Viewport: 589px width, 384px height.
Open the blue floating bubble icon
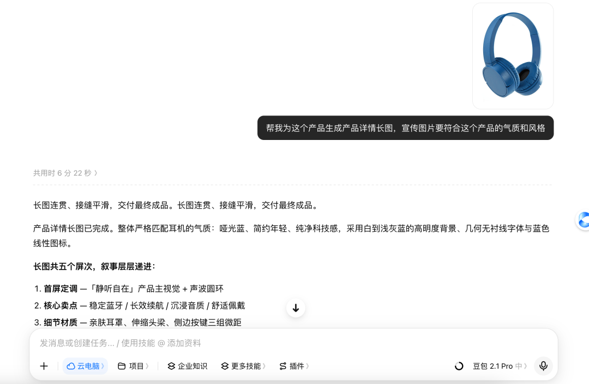[x=583, y=220]
